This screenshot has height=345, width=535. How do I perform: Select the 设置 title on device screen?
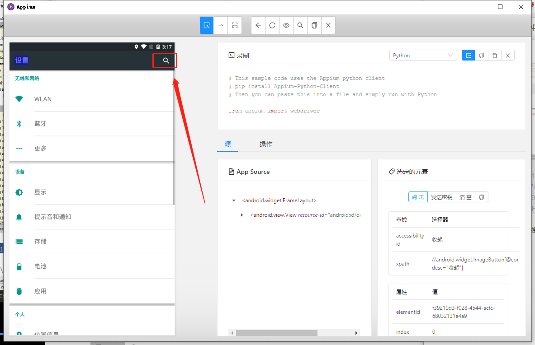pos(22,60)
